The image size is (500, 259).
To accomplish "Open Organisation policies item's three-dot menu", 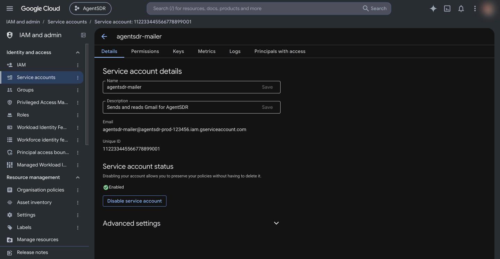I will tap(78, 190).
